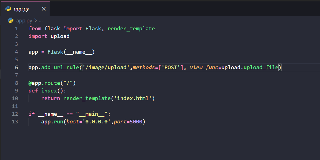Click 'upload_file' at end of line 6
Image resolution: width=320 pixels, height=160 pixels.
point(261,68)
